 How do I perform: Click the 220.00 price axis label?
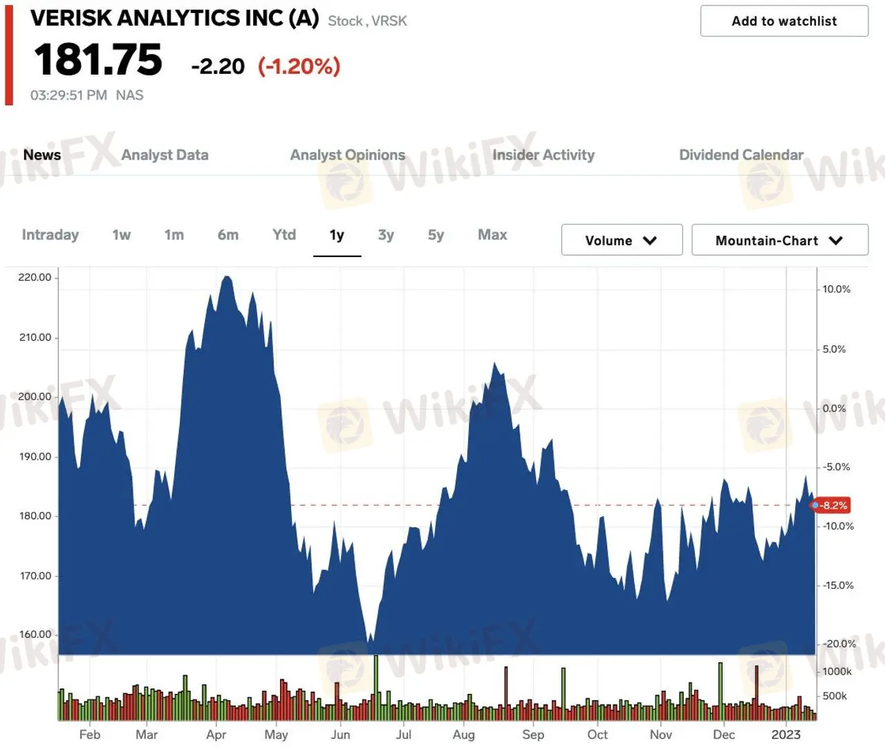click(35, 277)
